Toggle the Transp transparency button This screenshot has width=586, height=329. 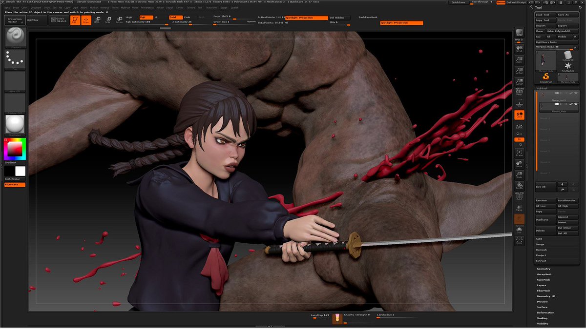coord(520,207)
